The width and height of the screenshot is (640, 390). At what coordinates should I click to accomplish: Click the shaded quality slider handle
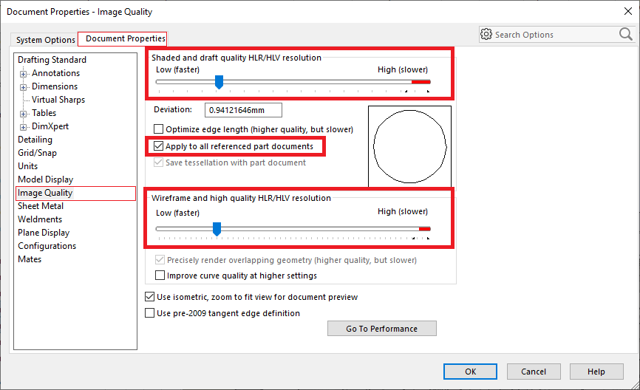[x=219, y=82]
